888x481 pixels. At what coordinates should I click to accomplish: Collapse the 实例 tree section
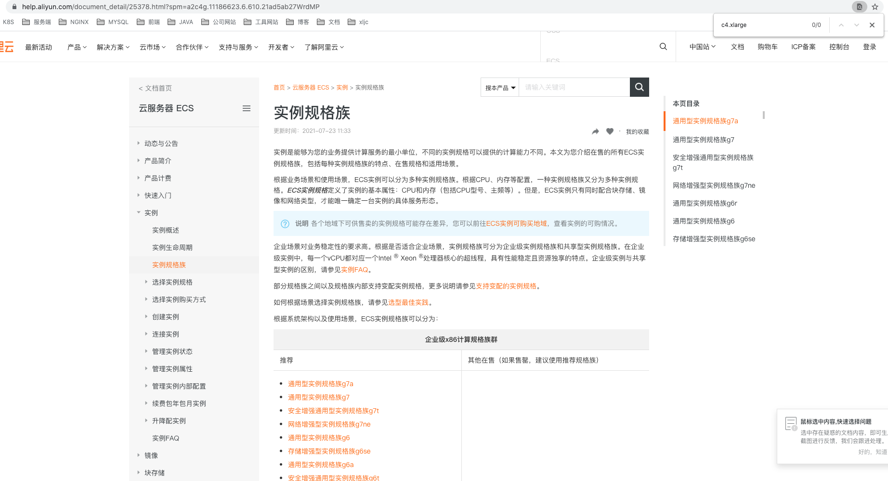click(x=139, y=212)
